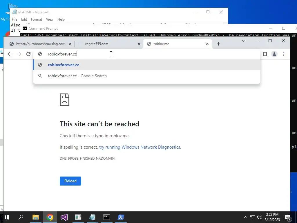Open network status tray icon

253,217
